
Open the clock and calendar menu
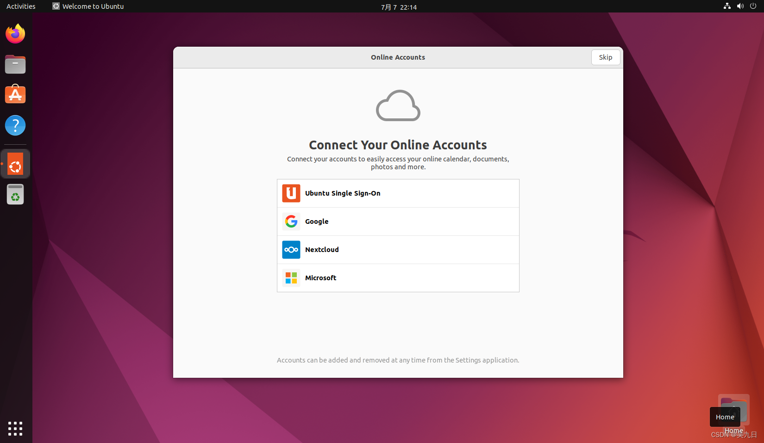pos(399,7)
